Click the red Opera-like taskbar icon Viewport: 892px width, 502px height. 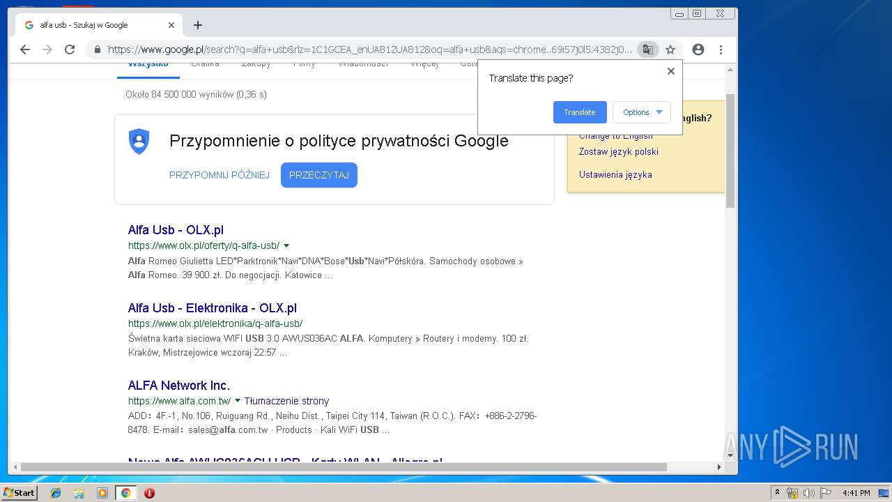coord(149,493)
